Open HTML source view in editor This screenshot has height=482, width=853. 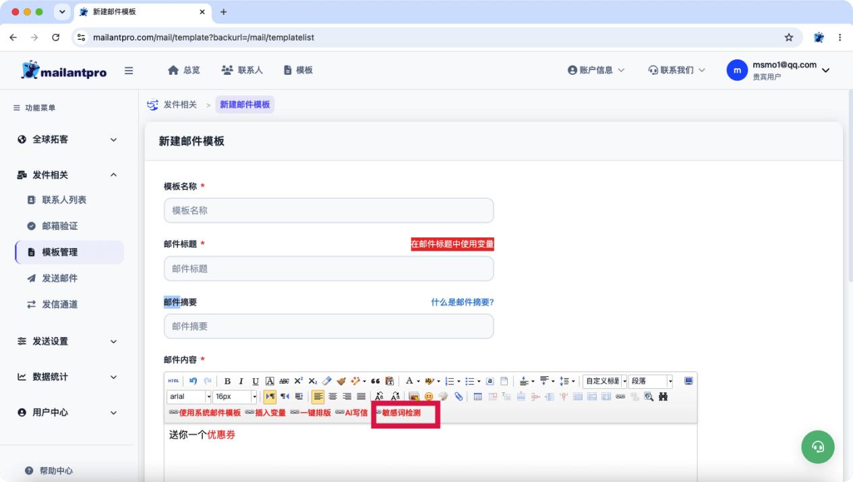tap(173, 381)
